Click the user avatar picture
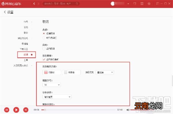173x114 pixels. (x=112, y=4)
